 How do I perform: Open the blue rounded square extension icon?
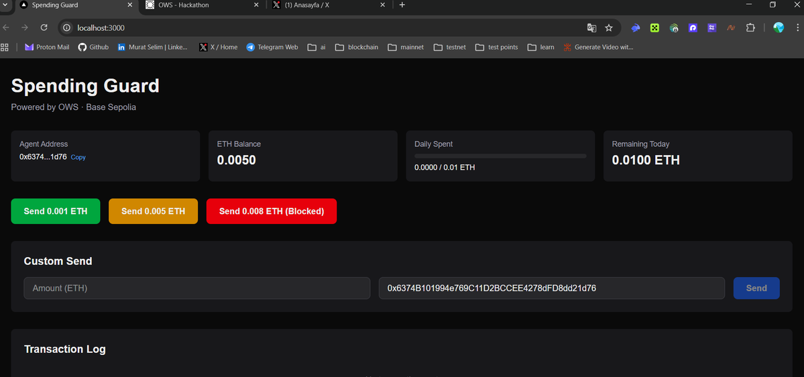click(x=693, y=28)
